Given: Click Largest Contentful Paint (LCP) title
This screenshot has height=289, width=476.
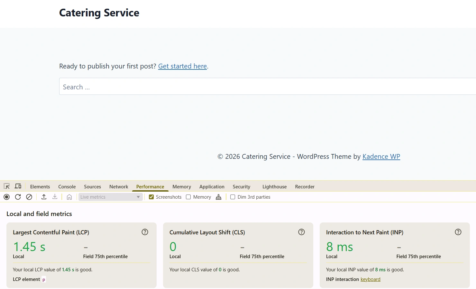Looking at the screenshot, I should tap(51, 232).
